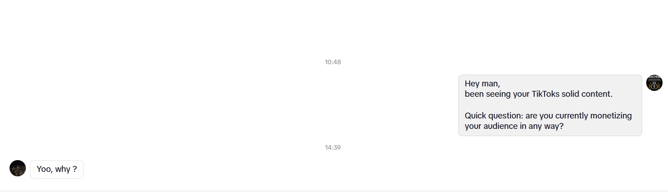This screenshot has width=668, height=194.
Task: Select the outgoing "Hey man," message bubble
Action: (550, 105)
